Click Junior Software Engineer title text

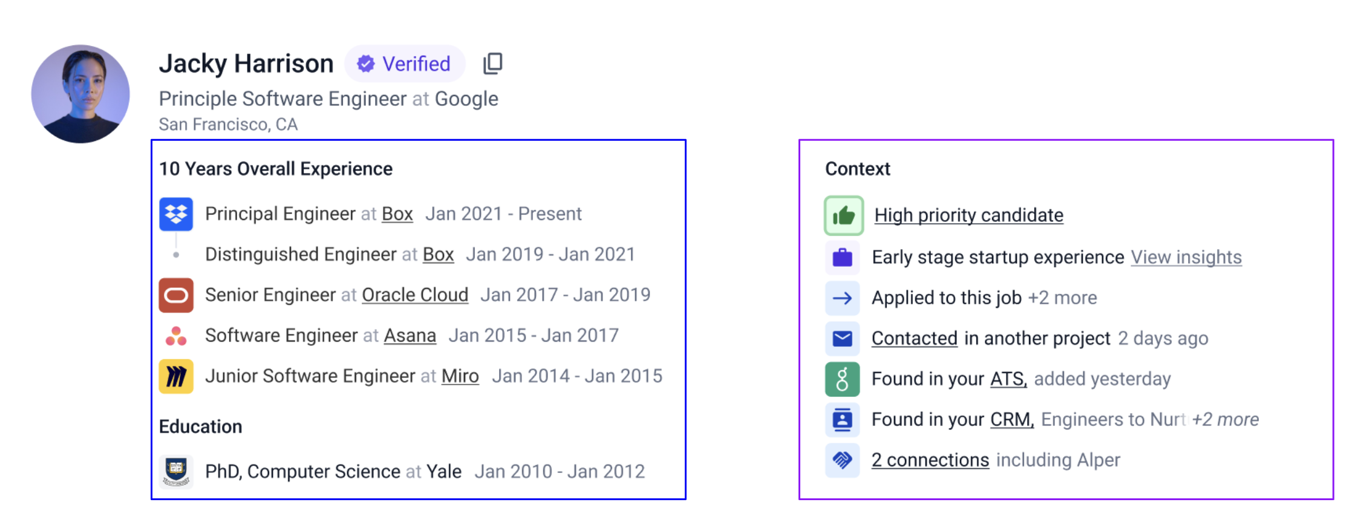pos(310,376)
